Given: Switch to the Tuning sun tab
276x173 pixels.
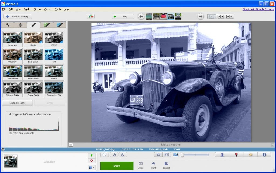Looking at the screenshot, I should click(20, 25).
